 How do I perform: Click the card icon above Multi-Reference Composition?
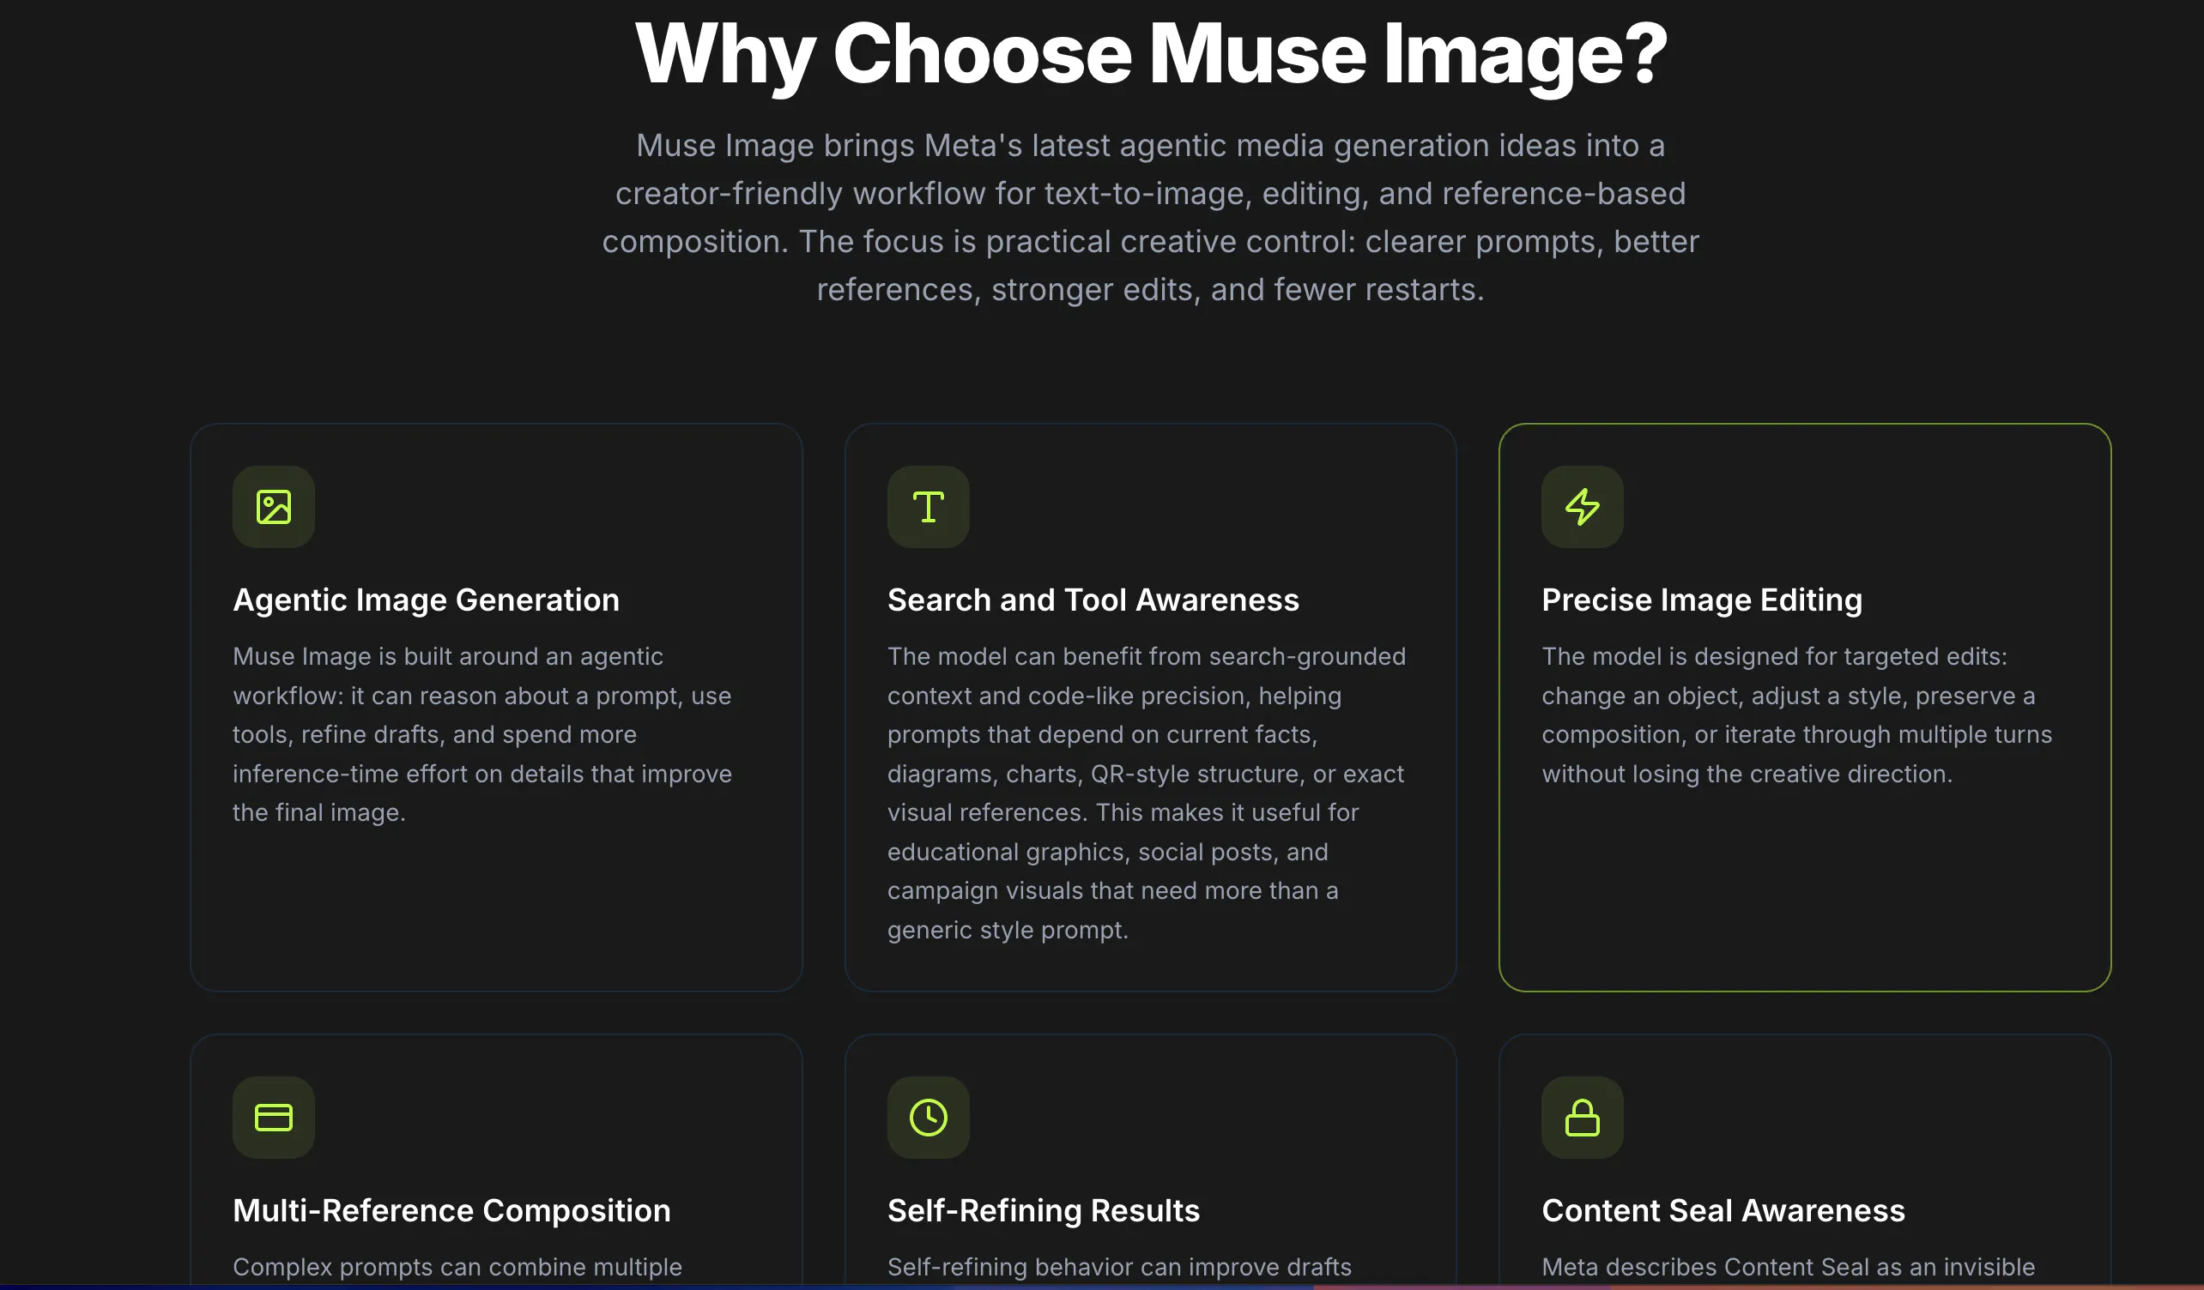pos(274,1117)
